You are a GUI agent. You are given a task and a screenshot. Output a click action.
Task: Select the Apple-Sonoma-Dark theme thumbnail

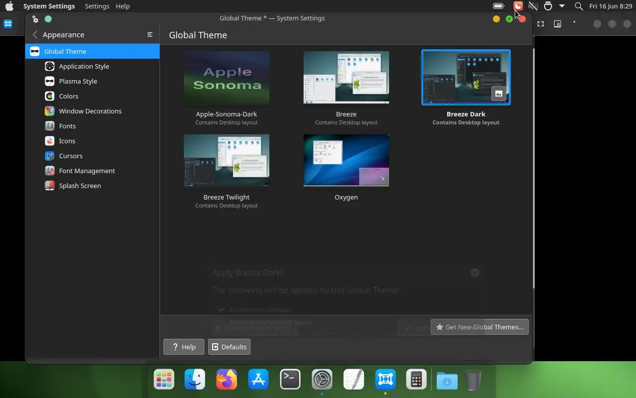coord(227,78)
